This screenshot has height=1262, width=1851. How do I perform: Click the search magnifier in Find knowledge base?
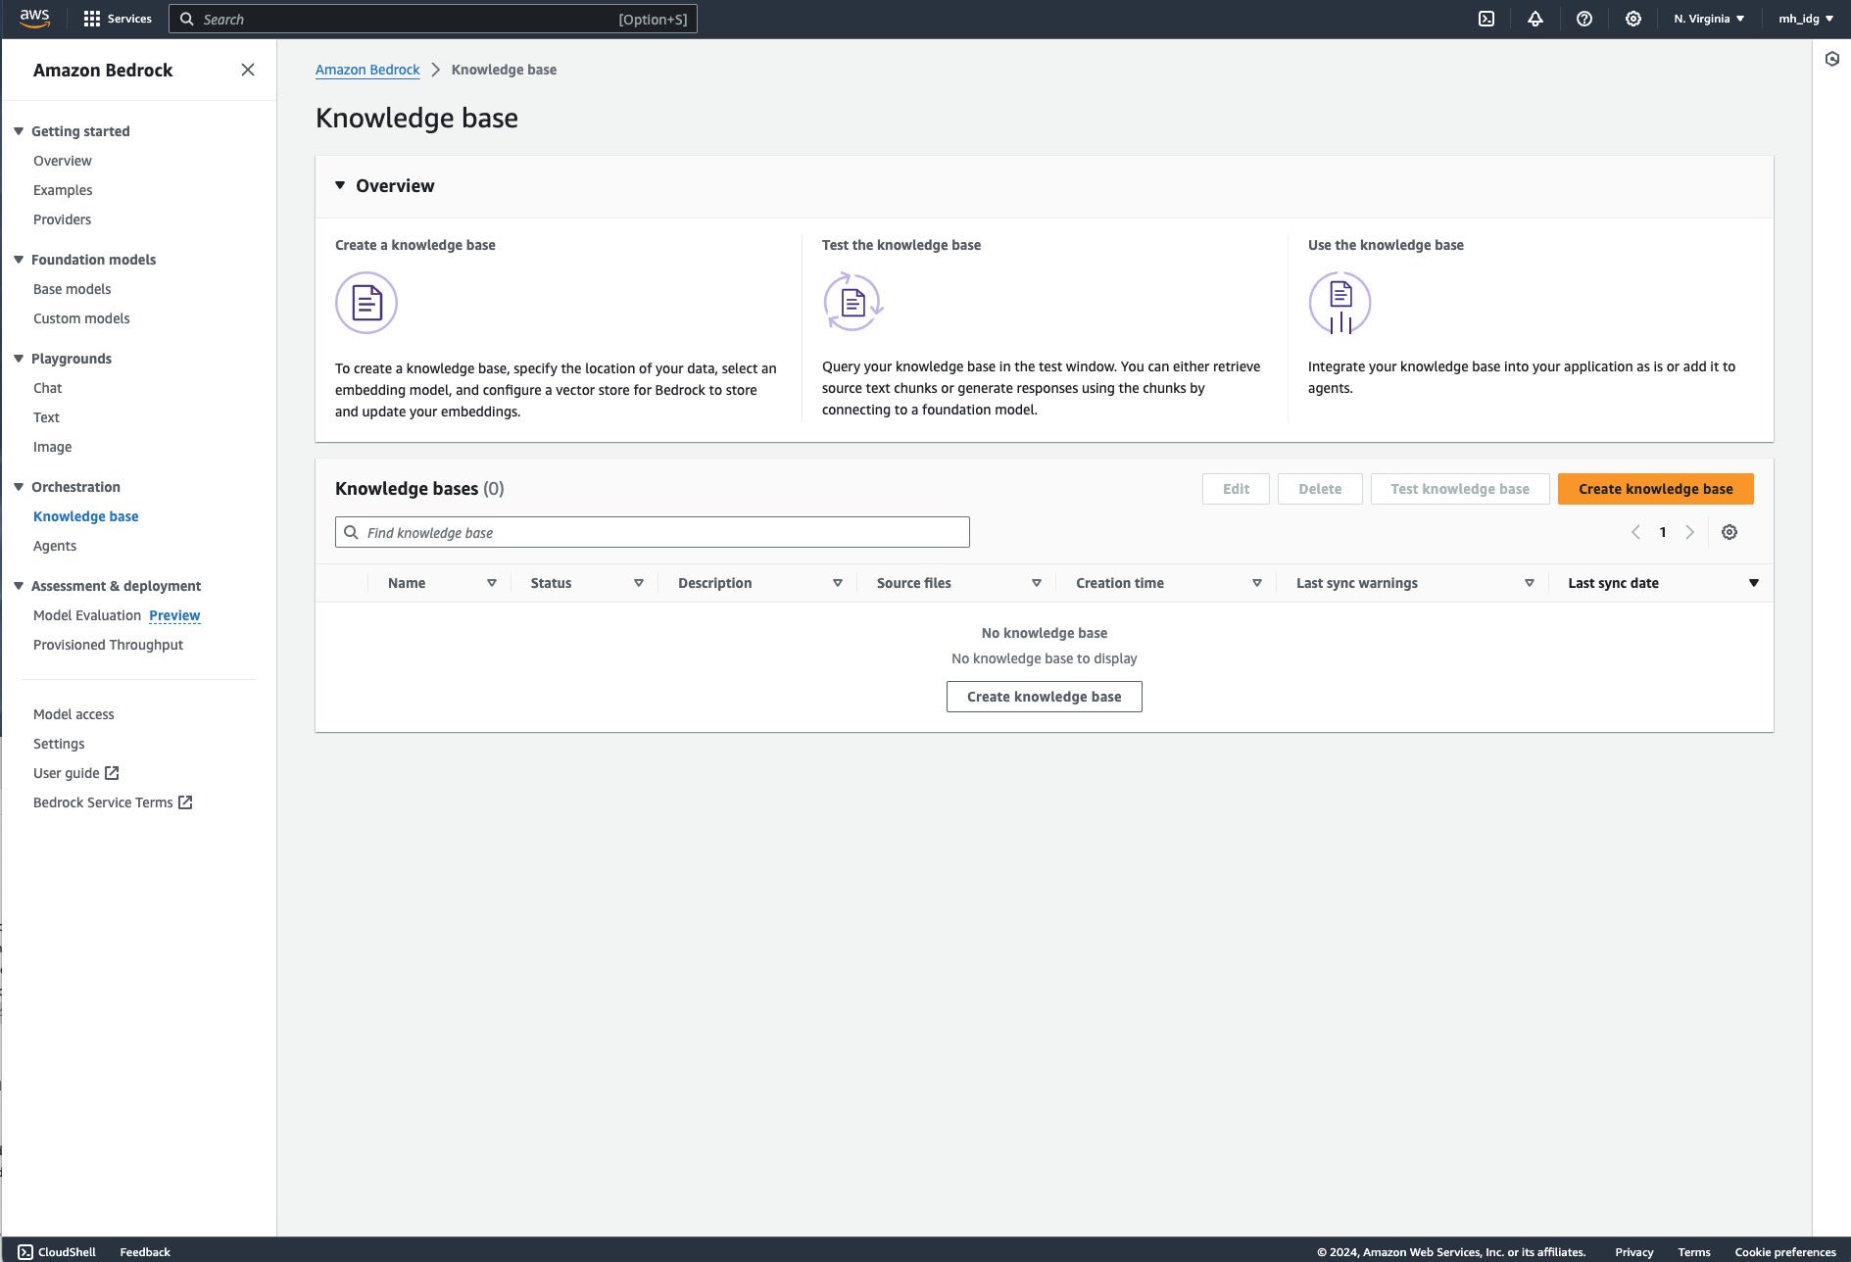[351, 532]
